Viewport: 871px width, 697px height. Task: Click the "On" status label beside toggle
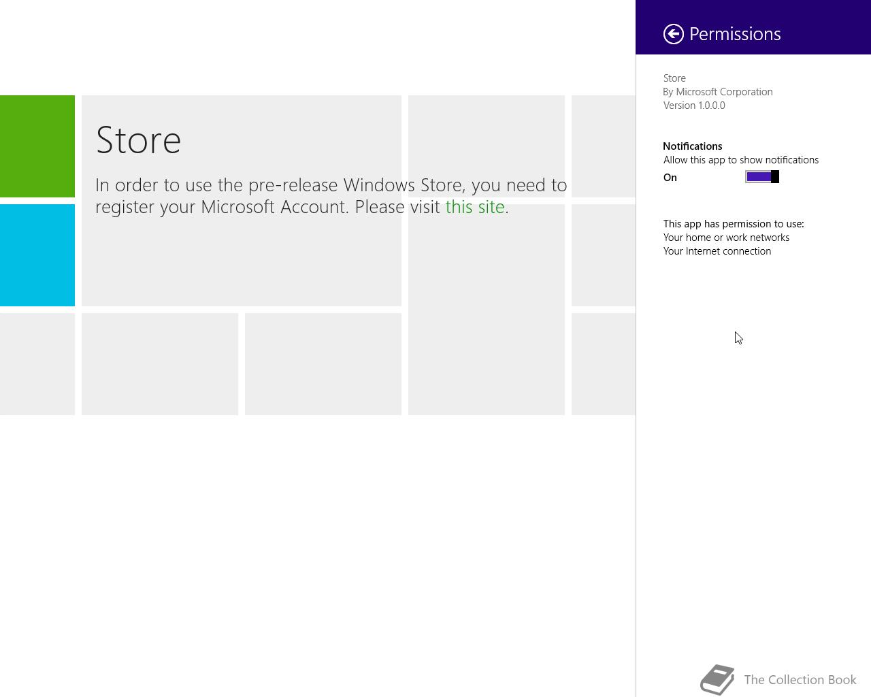pos(670,178)
